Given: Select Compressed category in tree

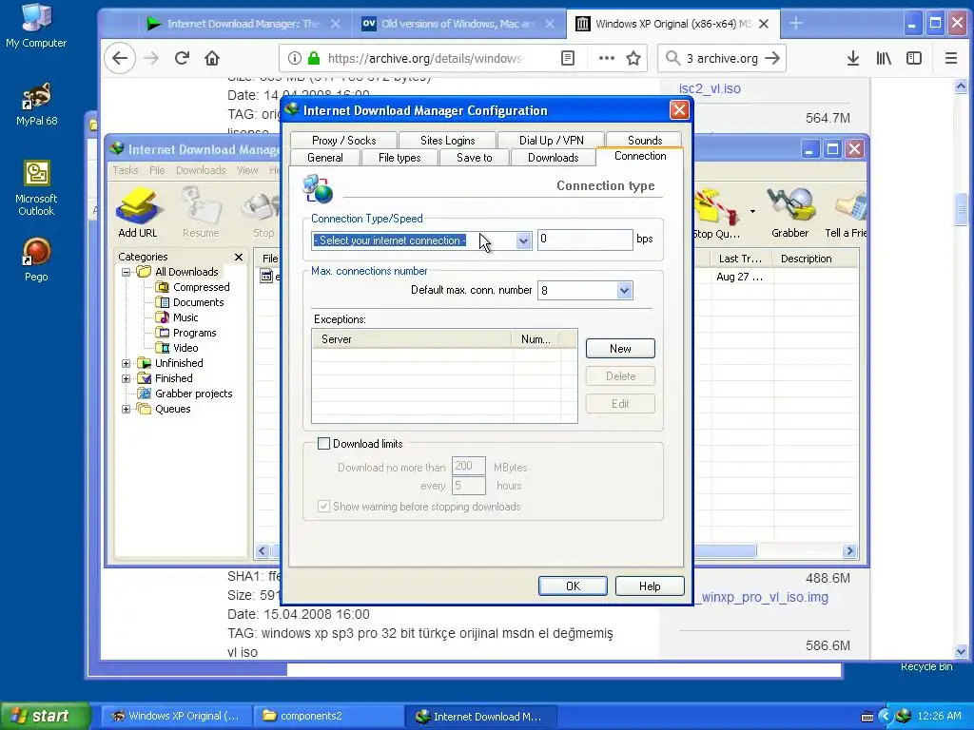Looking at the screenshot, I should pos(202,287).
